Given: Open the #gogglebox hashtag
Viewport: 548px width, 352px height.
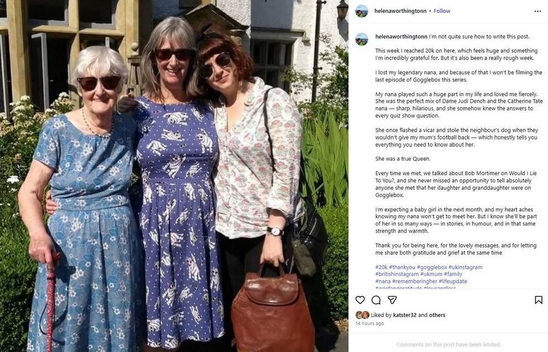Looking at the screenshot, I should click(432, 267).
